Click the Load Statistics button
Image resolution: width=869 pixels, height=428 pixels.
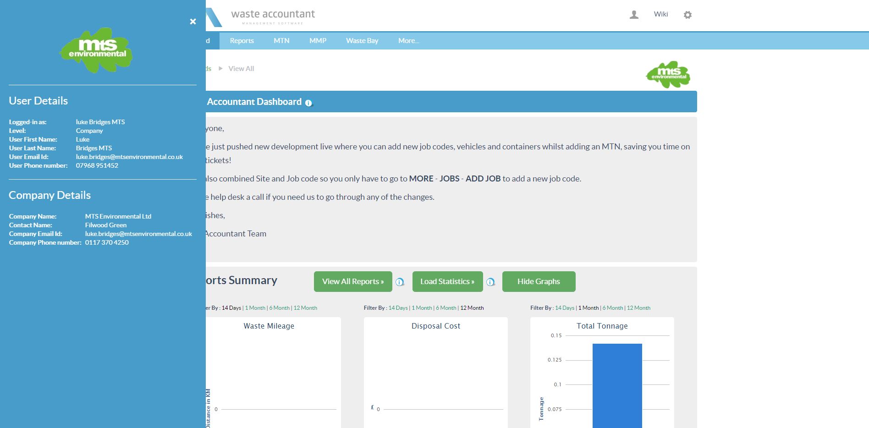pos(447,281)
